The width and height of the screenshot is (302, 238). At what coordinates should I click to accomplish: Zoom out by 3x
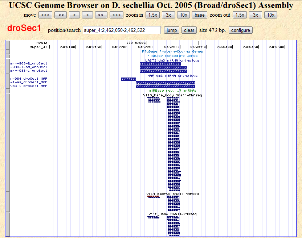pos(256,15)
